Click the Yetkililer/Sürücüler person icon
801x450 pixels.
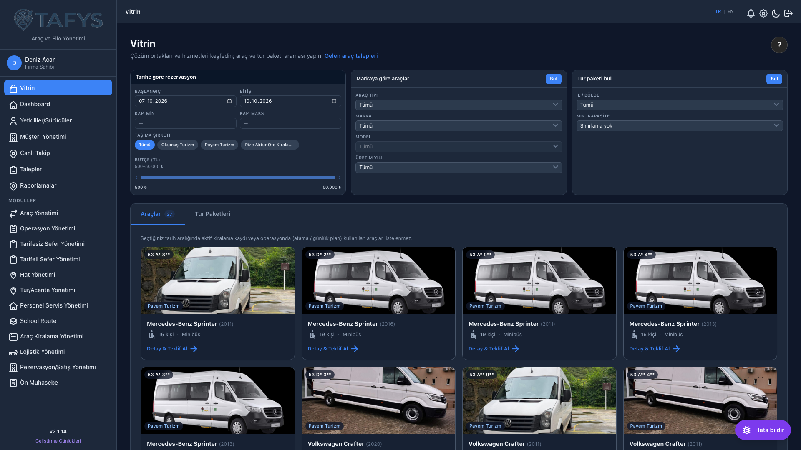point(13,121)
